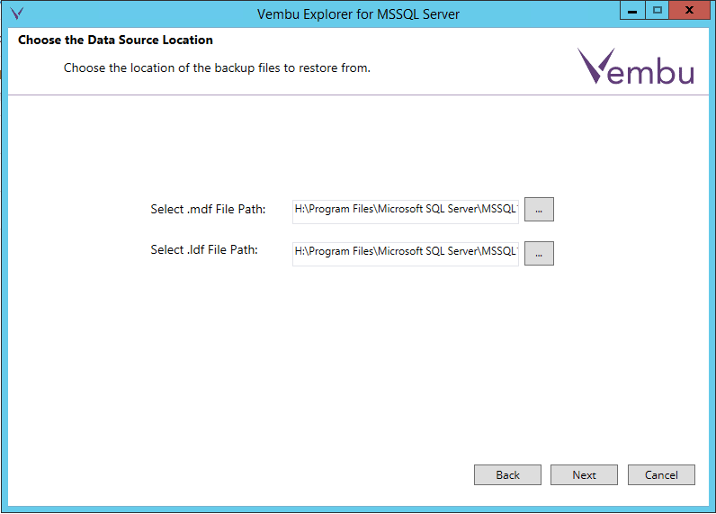Click the 'Select .mdf File Path:' label
Image resolution: width=716 pixels, height=514 pixels.
tap(208, 209)
